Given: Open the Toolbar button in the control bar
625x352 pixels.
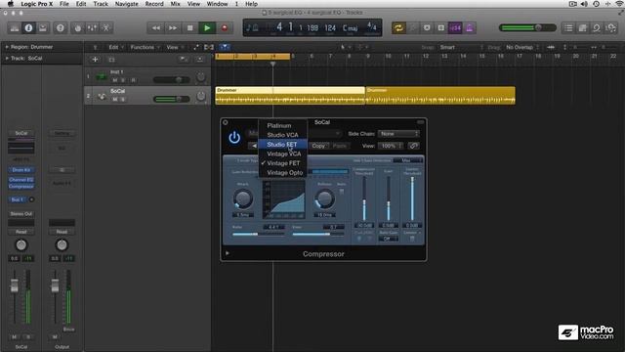Looking at the screenshot, I should coord(43,28).
